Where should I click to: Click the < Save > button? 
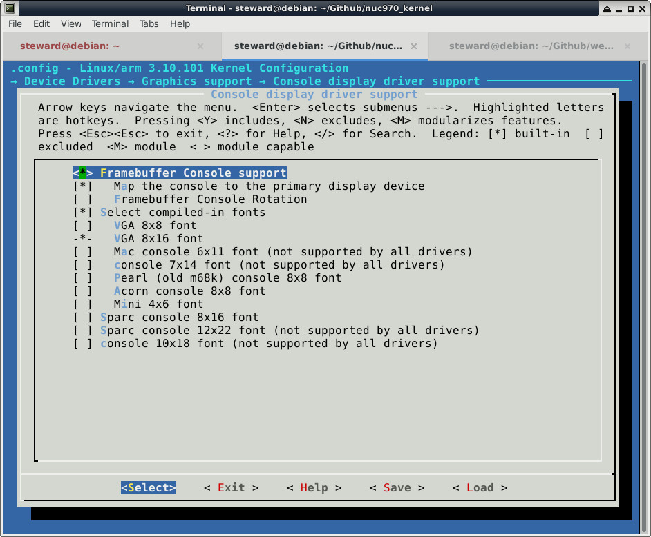coord(397,488)
